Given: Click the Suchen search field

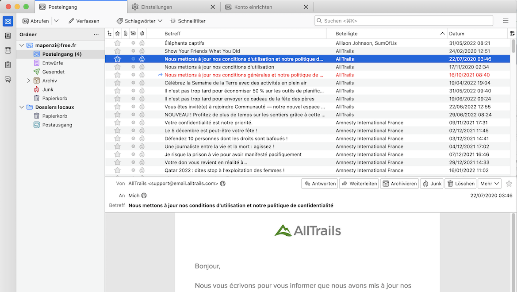Looking at the screenshot, I should (403, 21).
